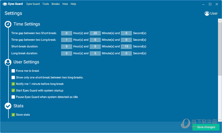Screen dimensions: 222x133
Task: Click Long-break gap seconds field
Action: pyautogui.click(x=126, y=40)
